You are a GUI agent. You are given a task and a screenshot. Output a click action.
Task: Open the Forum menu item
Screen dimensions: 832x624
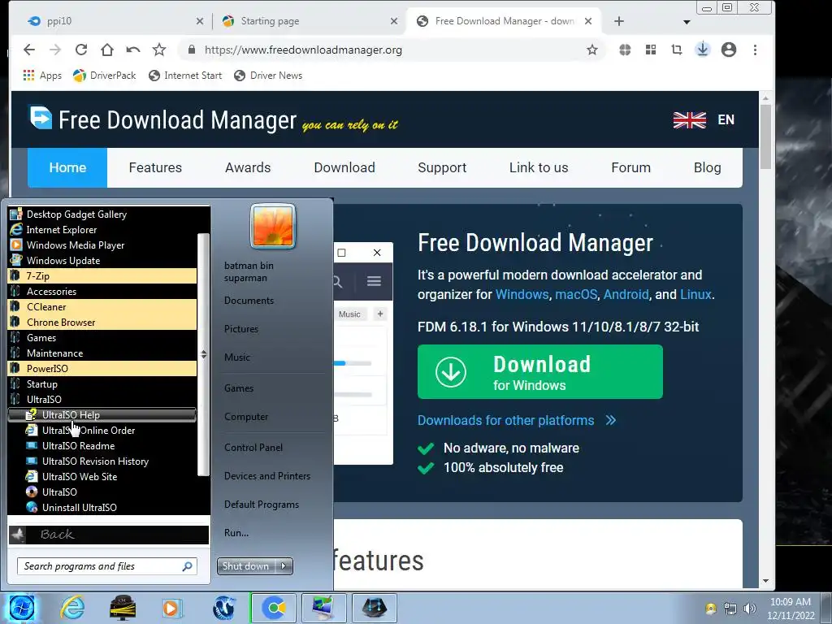630,167
